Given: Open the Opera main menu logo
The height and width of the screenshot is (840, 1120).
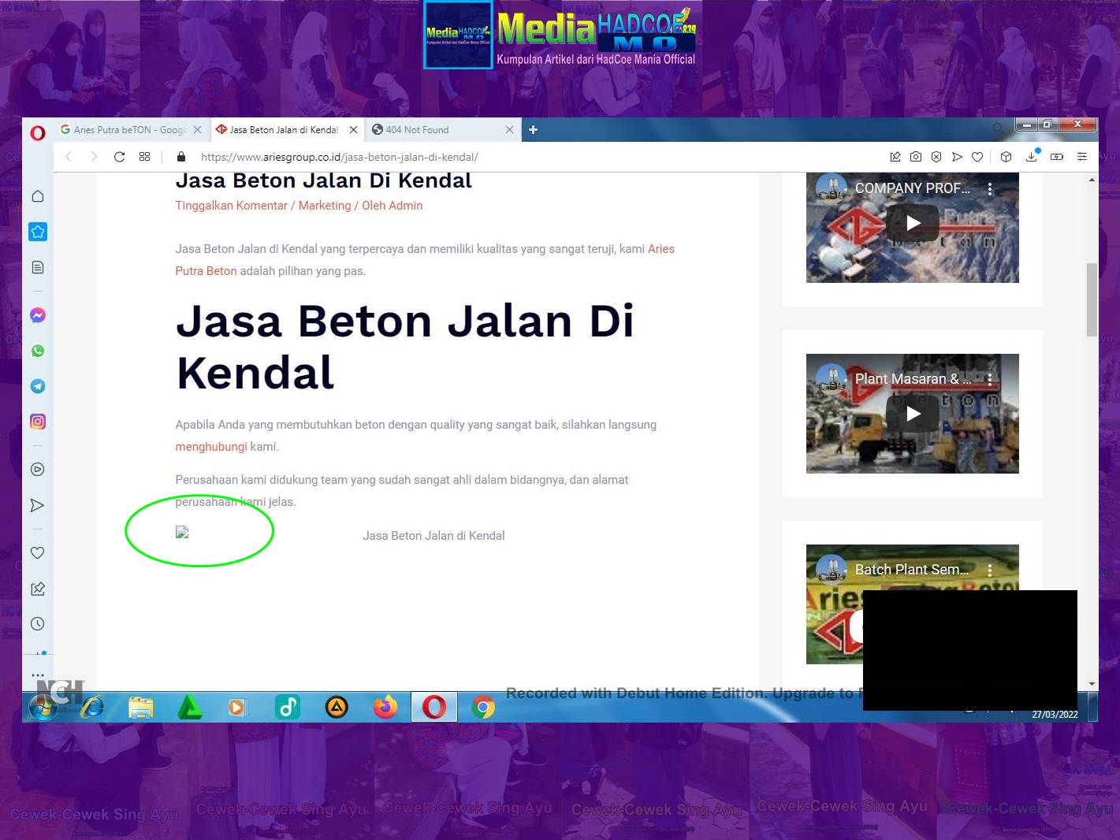Looking at the screenshot, I should point(37,132).
